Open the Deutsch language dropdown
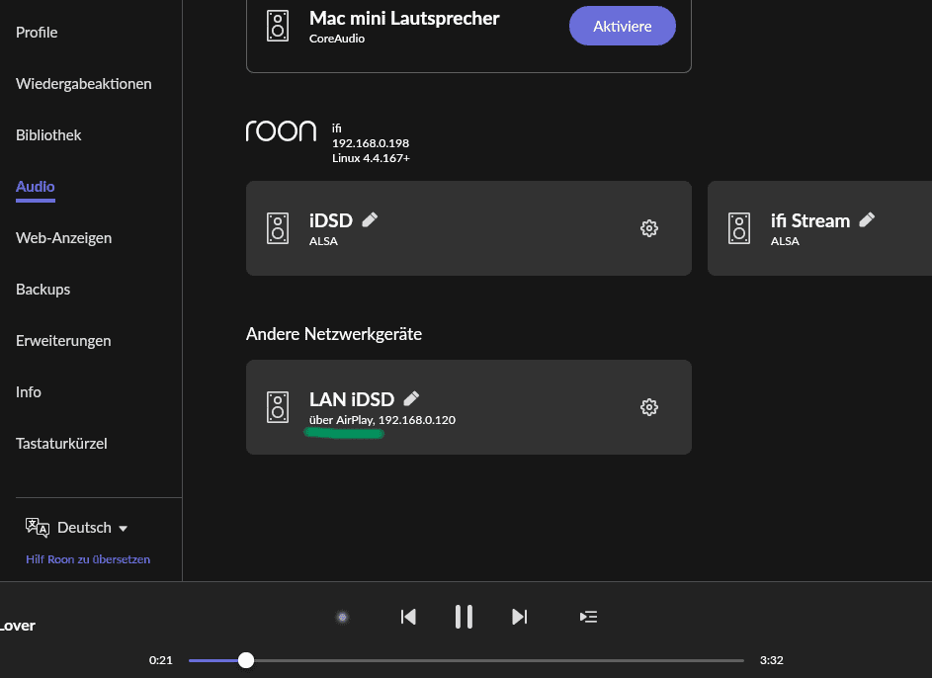932x678 pixels. tap(92, 528)
